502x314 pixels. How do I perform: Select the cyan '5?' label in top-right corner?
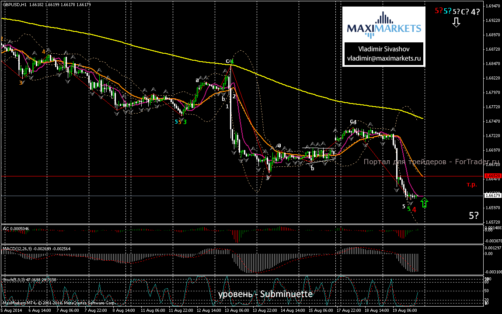point(447,11)
